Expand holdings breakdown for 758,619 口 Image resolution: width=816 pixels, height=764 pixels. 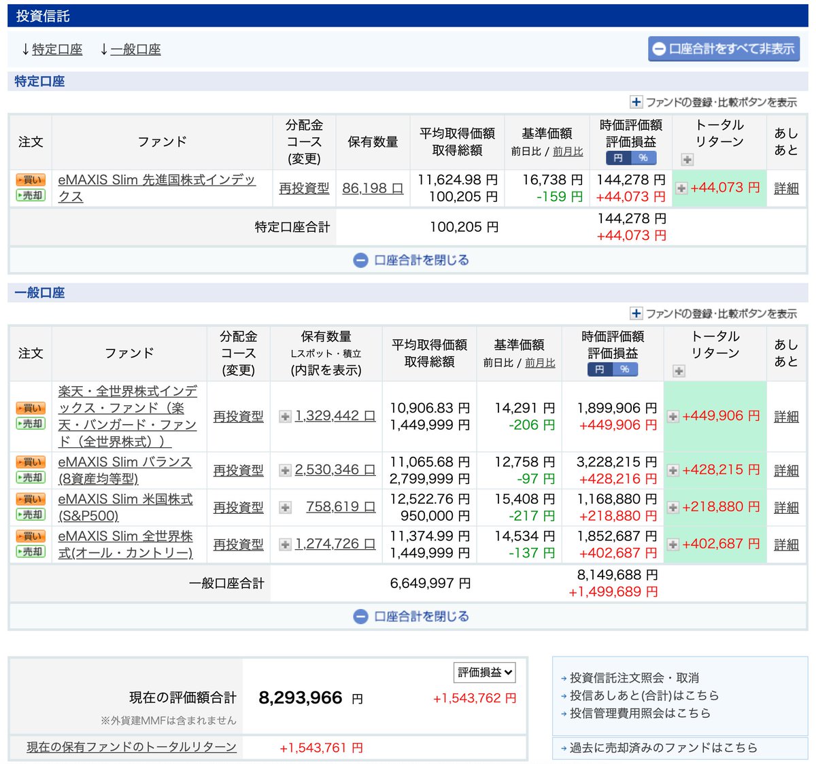(286, 508)
